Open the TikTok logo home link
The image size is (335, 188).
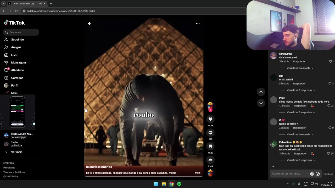[x=14, y=23]
